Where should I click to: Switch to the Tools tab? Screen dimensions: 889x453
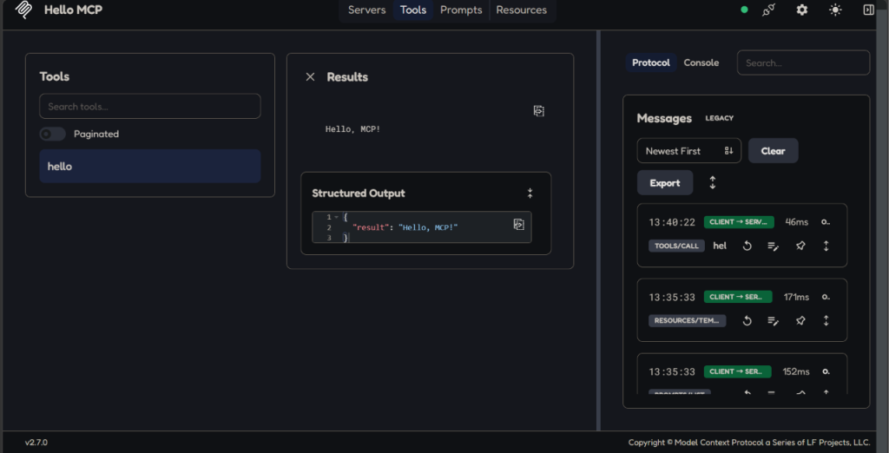[412, 10]
